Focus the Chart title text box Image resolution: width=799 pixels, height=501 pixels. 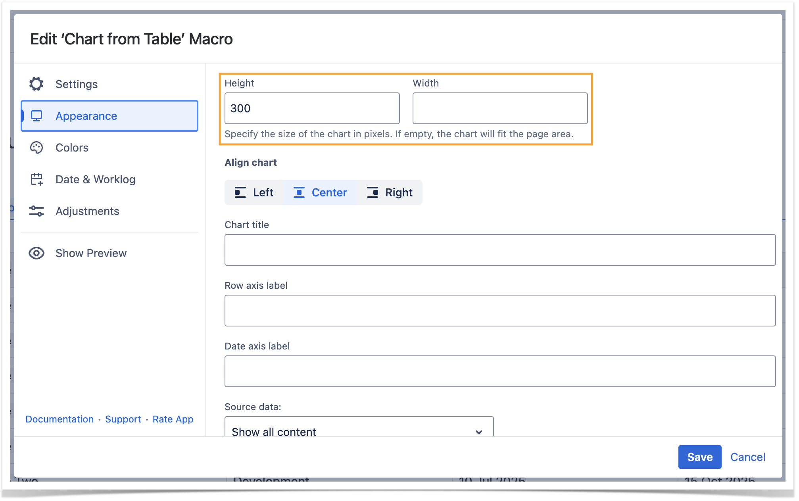[x=500, y=250]
